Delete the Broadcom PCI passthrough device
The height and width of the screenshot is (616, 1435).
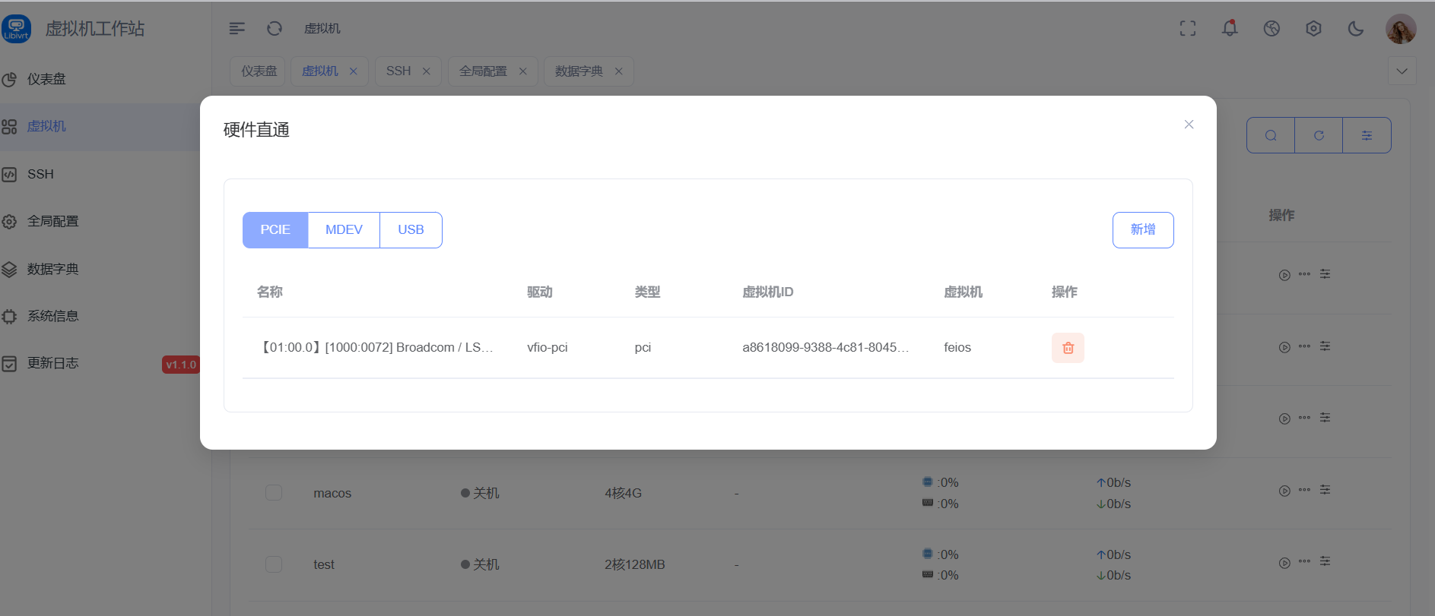click(x=1068, y=348)
